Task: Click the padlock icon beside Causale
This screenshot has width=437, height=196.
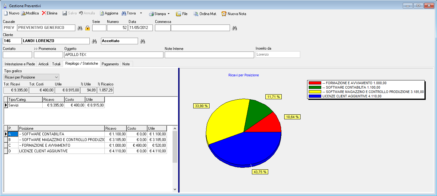Action: [88, 28]
